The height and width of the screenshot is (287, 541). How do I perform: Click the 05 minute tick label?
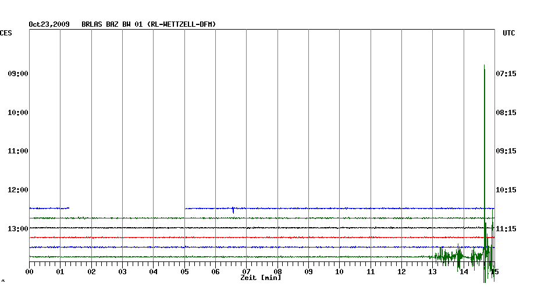[184, 271]
